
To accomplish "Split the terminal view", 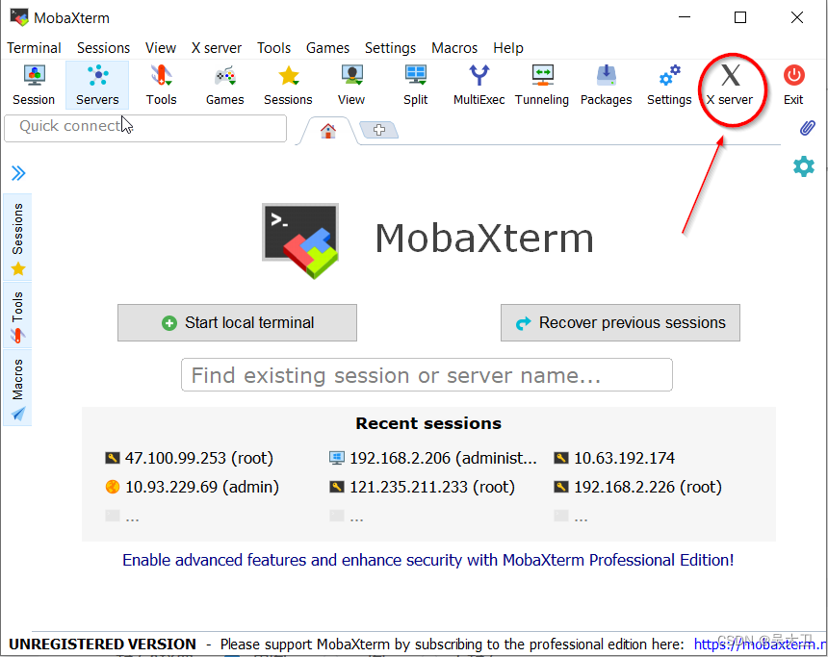I will coord(415,85).
